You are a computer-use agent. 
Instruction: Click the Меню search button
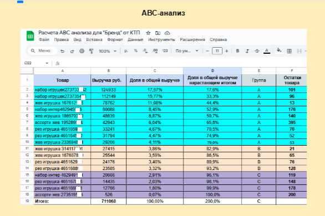click(41, 51)
